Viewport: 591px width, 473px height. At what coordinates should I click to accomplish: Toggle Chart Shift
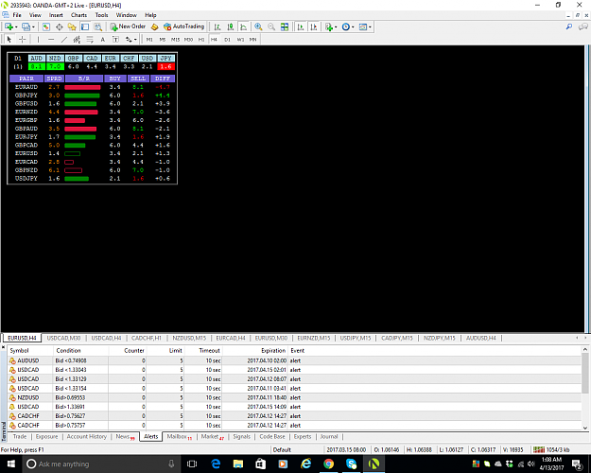pyautogui.click(x=314, y=26)
